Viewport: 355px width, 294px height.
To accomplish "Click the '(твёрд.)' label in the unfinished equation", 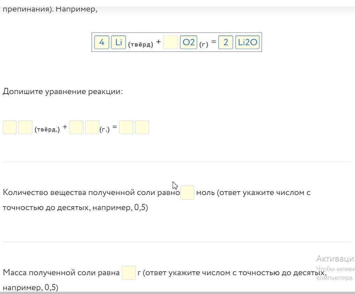I will click(47, 129).
